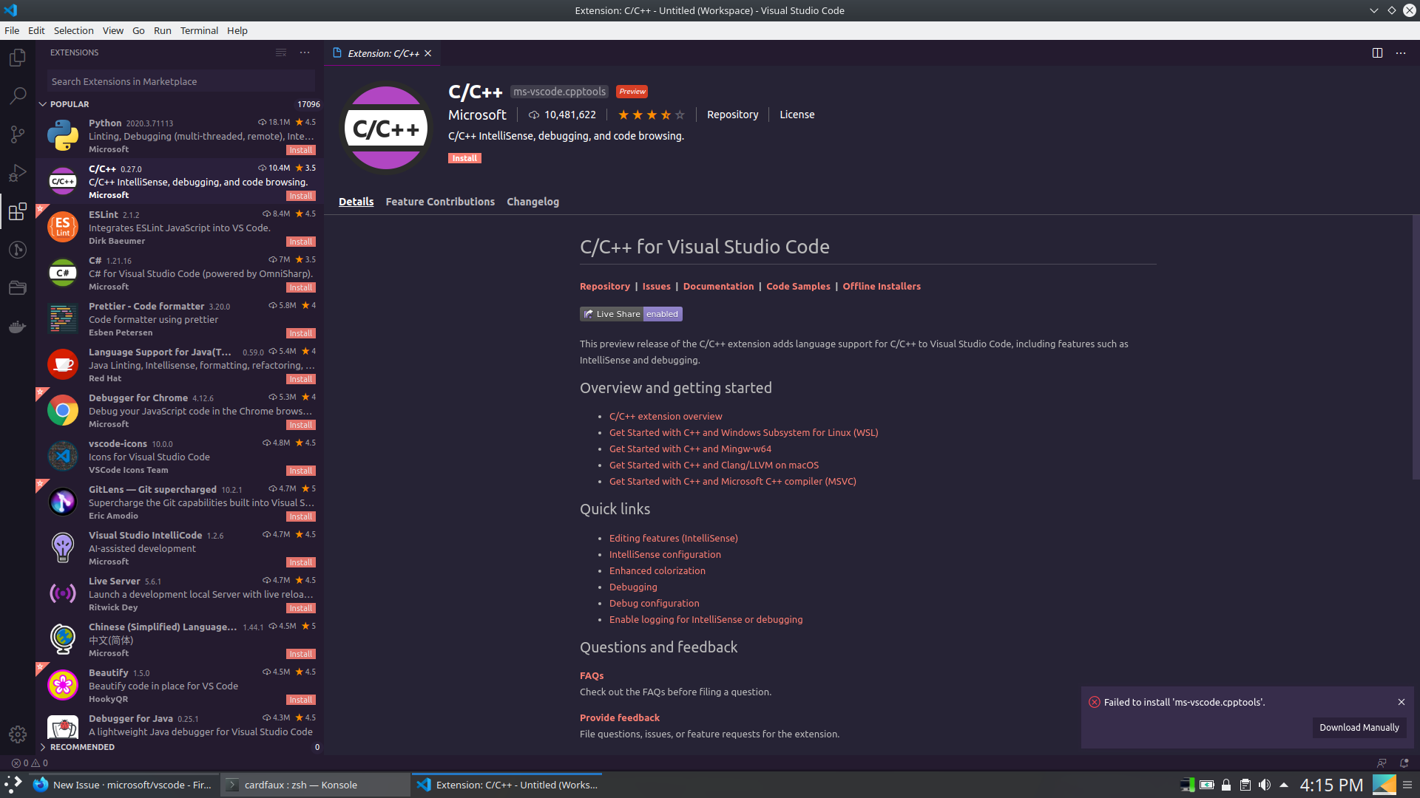Open the Terminal menu

(198, 30)
